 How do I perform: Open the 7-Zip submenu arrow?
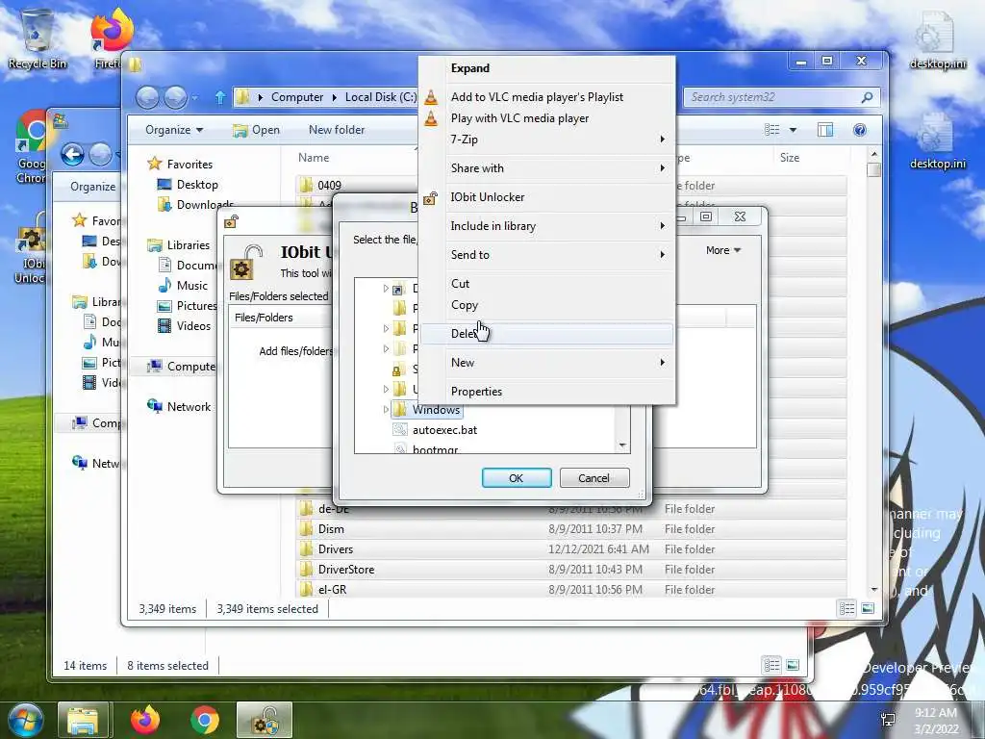pyautogui.click(x=662, y=139)
